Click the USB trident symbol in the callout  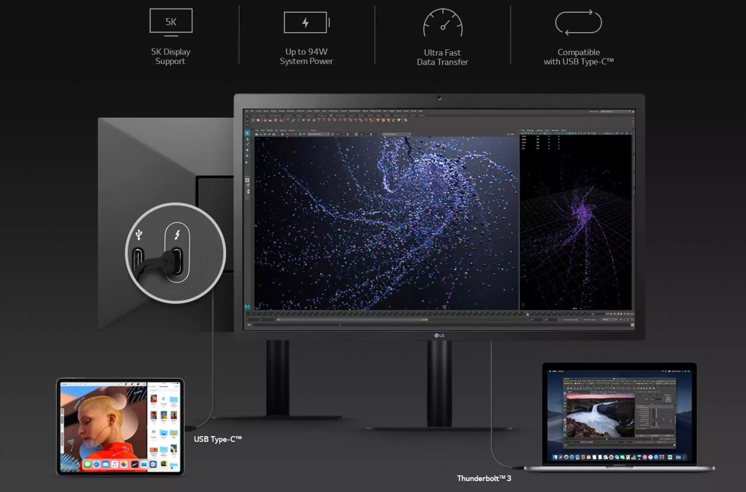pyautogui.click(x=139, y=234)
